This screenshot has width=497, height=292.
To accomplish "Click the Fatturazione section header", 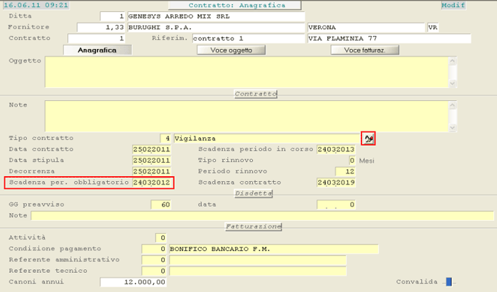I will tap(253, 227).
